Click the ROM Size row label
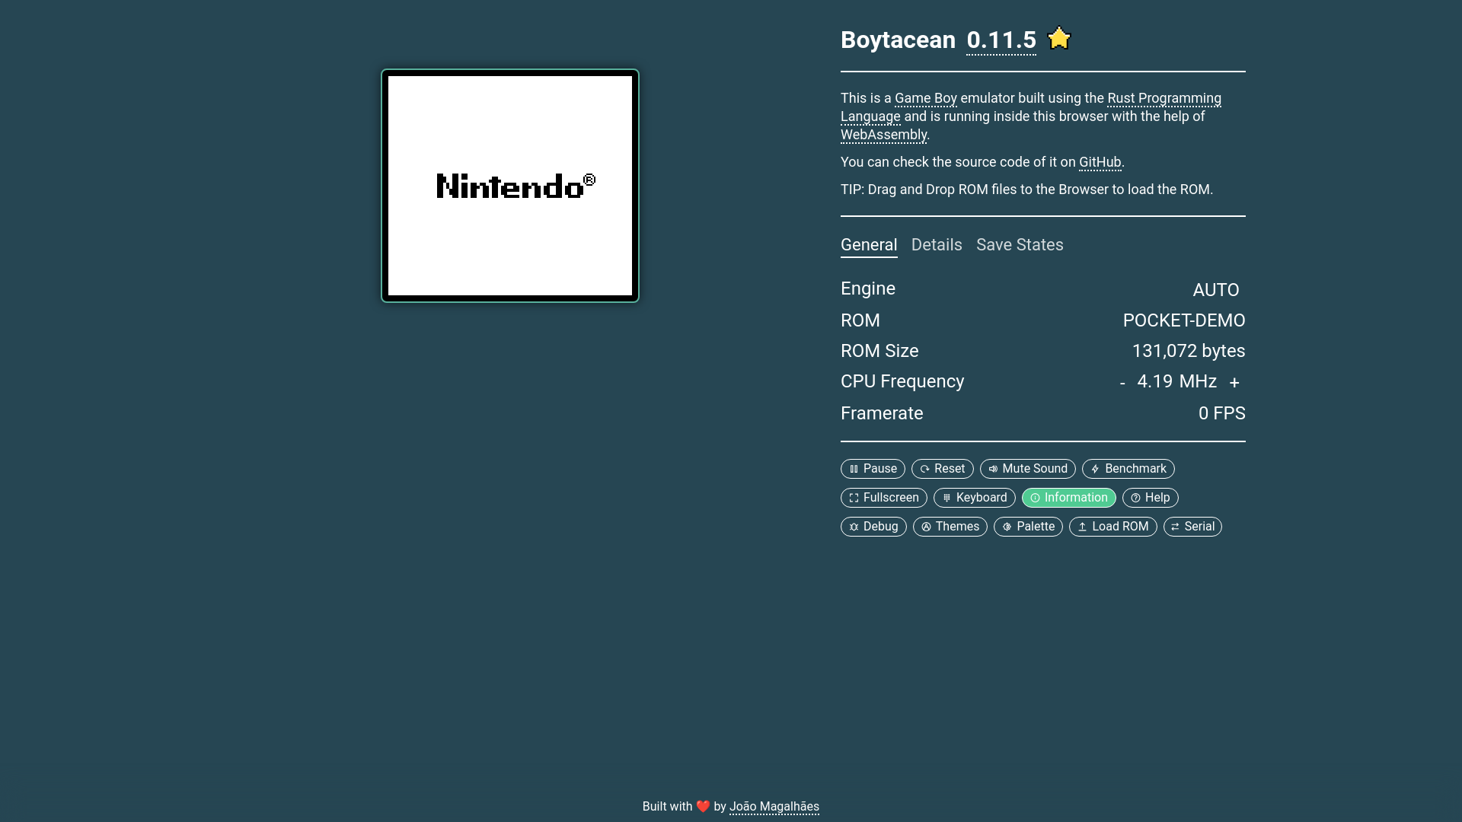Image resolution: width=1462 pixels, height=822 pixels. pyautogui.click(x=879, y=351)
